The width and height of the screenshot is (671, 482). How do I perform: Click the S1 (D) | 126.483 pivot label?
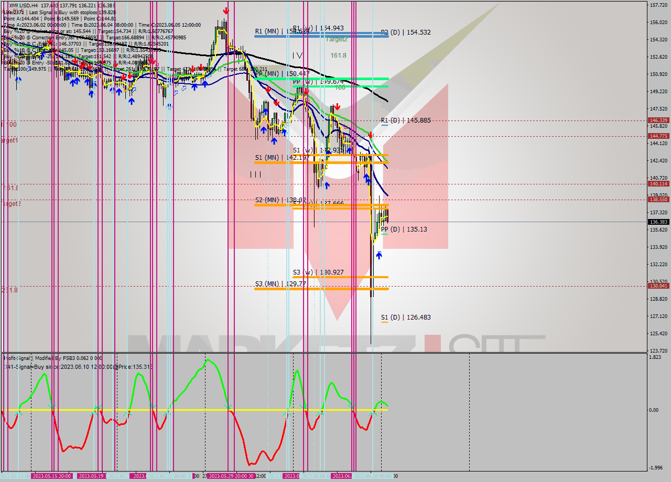(406, 317)
